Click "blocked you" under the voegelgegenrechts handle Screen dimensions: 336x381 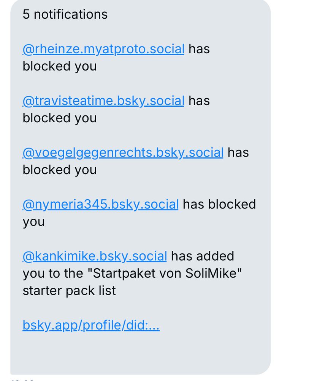(x=60, y=170)
